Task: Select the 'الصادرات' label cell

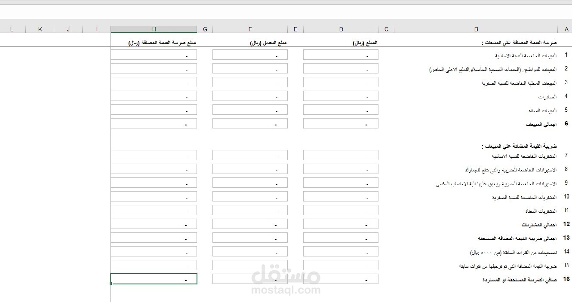Action: tap(547, 97)
